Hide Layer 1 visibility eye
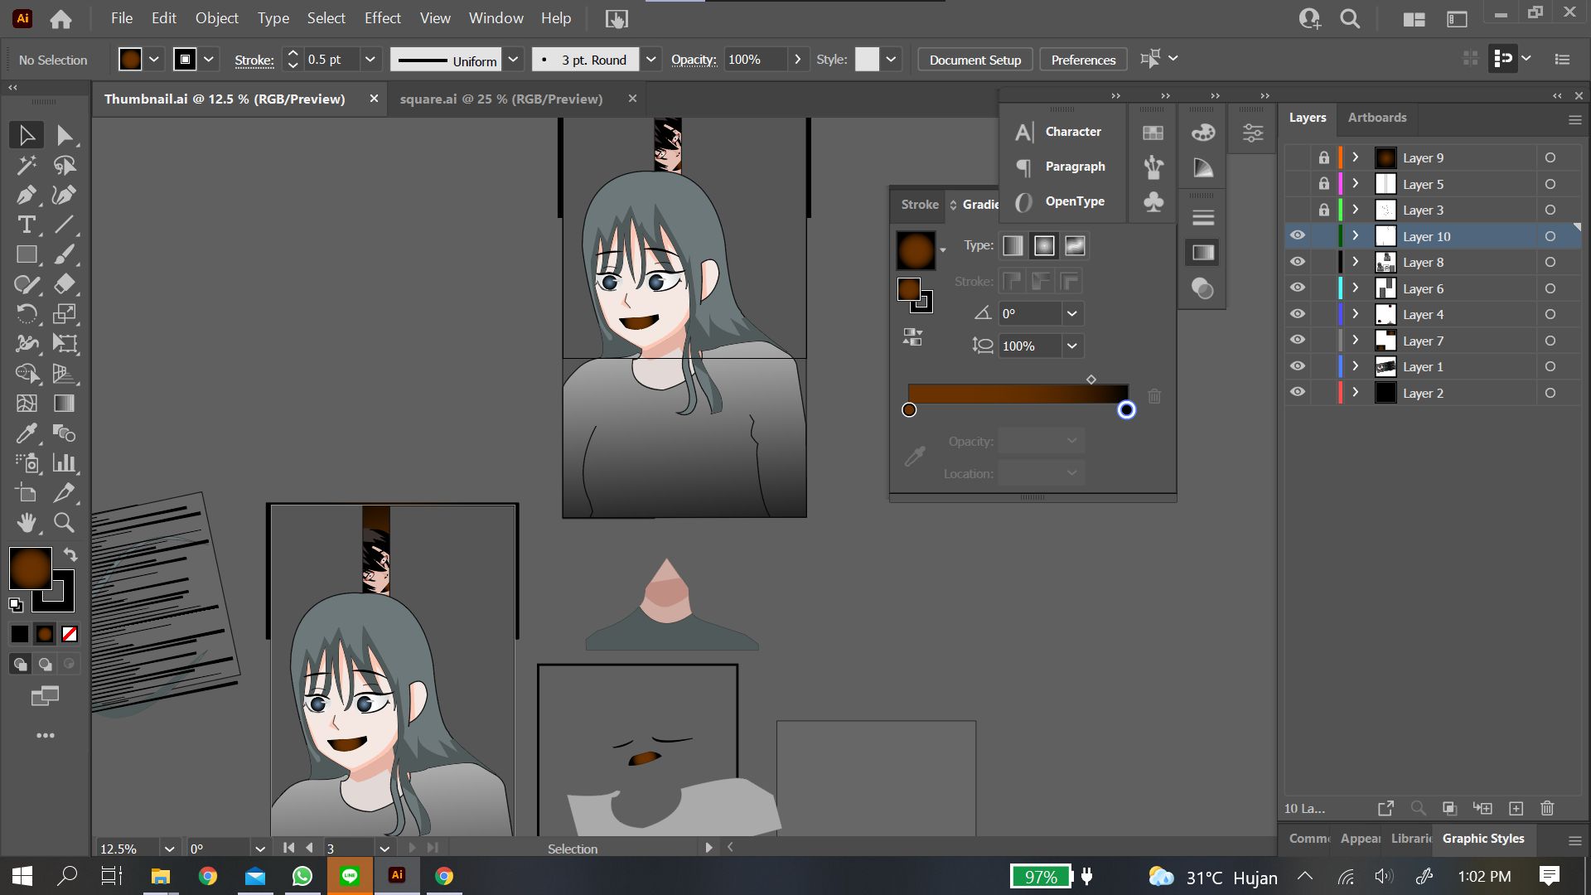 pyautogui.click(x=1298, y=366)
